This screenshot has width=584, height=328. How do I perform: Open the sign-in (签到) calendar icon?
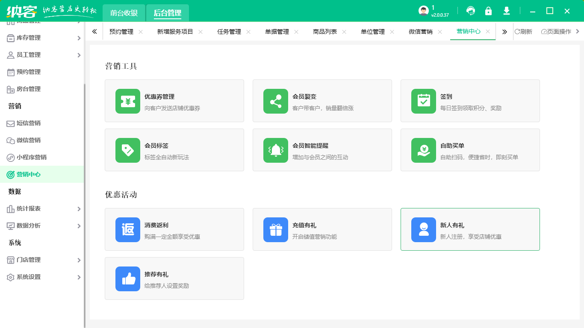[x=424, y=101]
